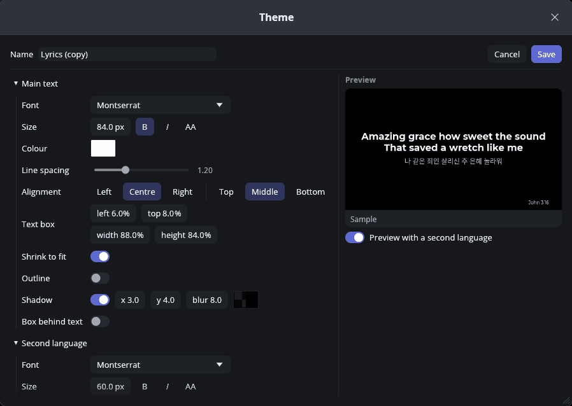This screenshot has height=406, width=572.
Task: Toggle italic for Second language
Action: point(167,386)
